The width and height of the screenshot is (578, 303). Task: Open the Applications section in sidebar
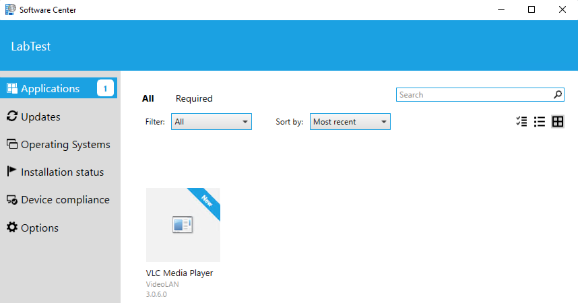pyautogui.click(x=59, y=88)
